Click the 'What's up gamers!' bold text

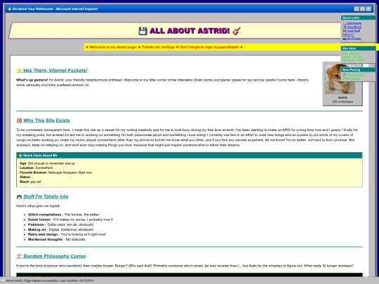coord(32,80)
